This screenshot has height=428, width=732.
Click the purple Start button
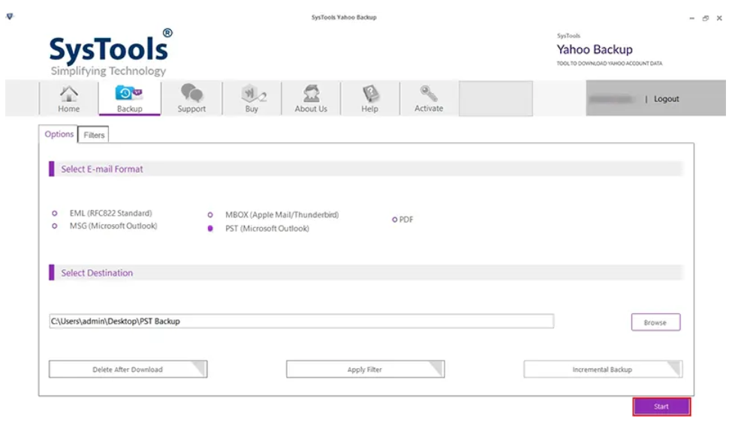661,406
